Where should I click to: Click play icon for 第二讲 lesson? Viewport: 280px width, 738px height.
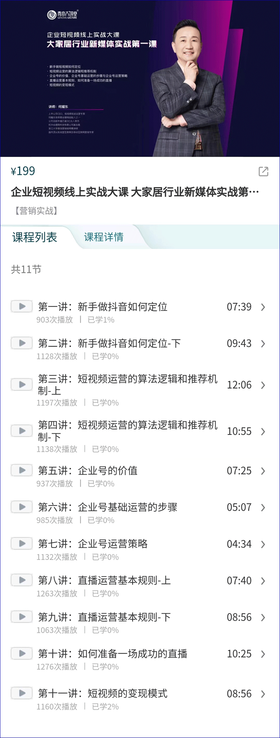22,343
